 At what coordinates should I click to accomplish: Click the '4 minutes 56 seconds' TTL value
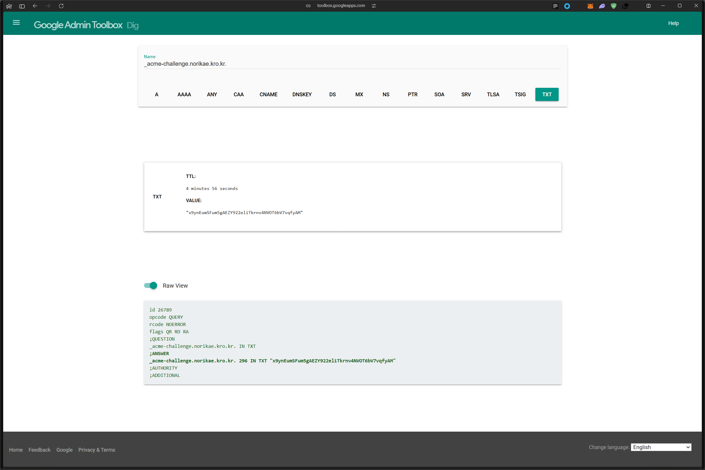point(212,188)
